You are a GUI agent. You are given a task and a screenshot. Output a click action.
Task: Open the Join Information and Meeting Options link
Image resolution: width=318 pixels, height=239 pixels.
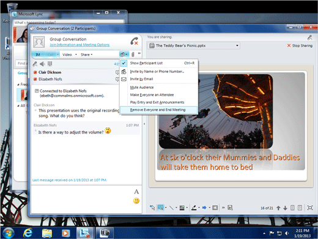click(x=79, y=45)
